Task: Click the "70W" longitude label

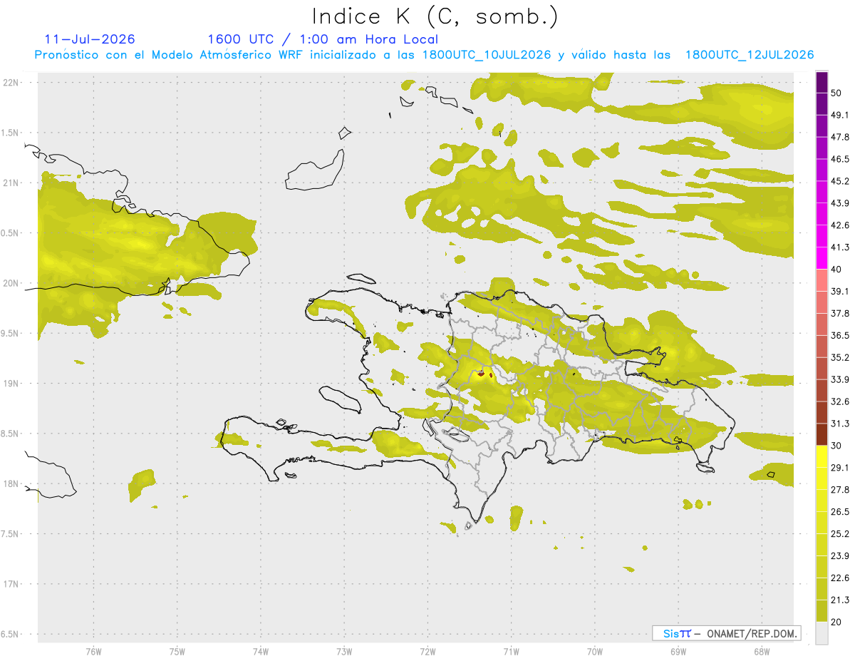Action: point(595,652)
